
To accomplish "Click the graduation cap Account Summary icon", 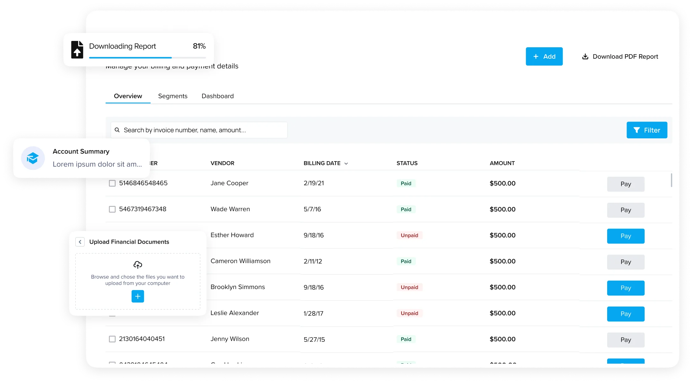I will point(33,158).
